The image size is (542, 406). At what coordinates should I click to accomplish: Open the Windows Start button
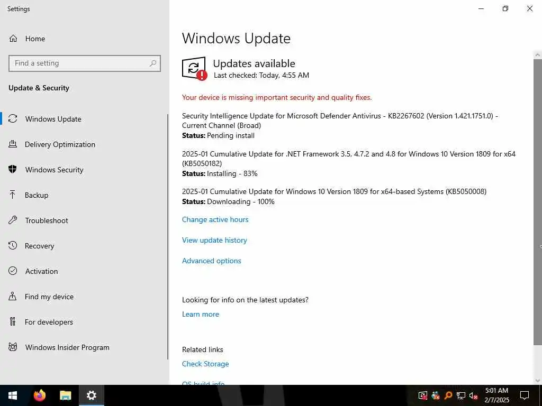(x=13, y=395)
